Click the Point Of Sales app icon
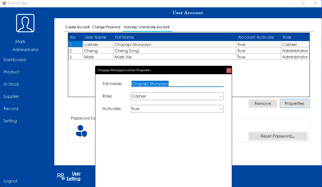Screen dimensions: 322x187 [4, 3]
